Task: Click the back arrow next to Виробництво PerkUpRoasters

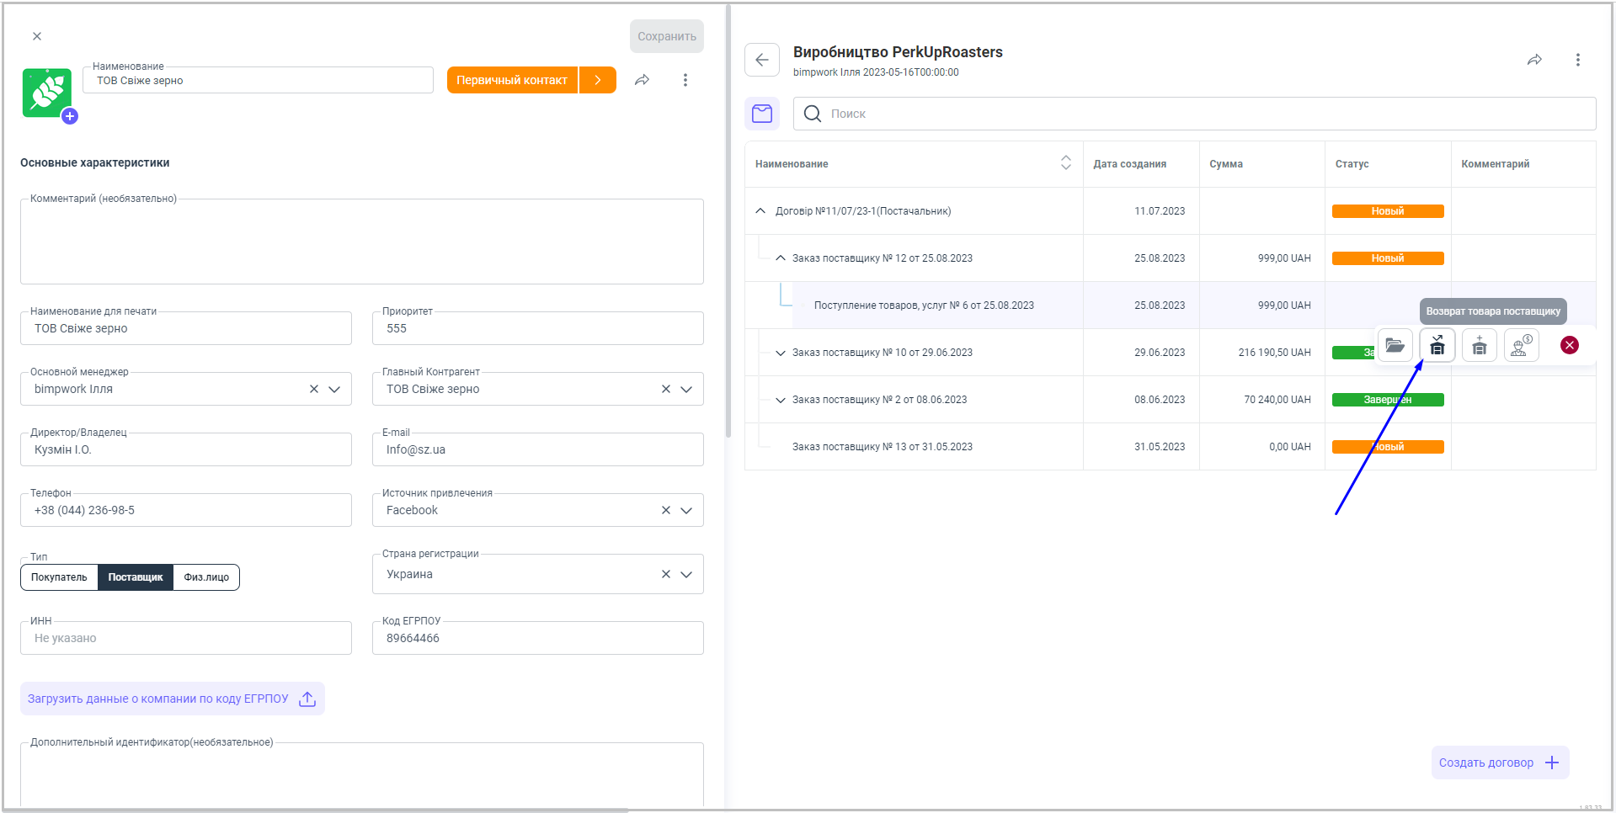Action: (762, 60)
